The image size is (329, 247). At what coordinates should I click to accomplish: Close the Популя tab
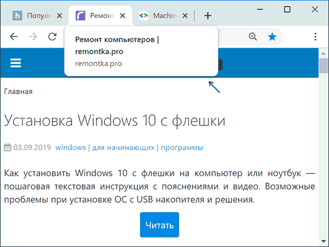[x=60, y=16]
